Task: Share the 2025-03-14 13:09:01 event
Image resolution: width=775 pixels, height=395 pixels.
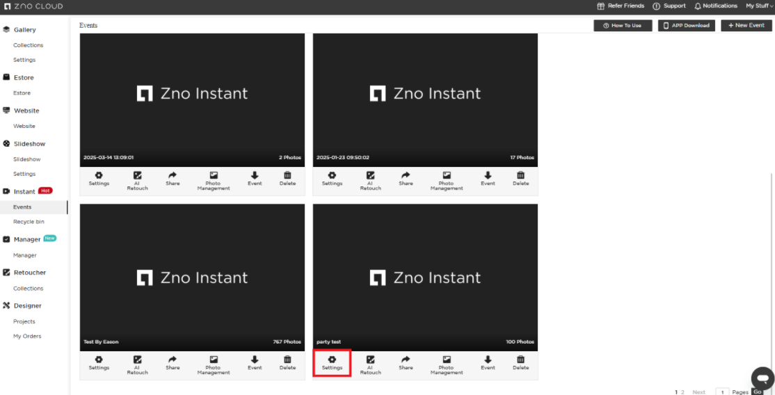Action: point(173,179)
